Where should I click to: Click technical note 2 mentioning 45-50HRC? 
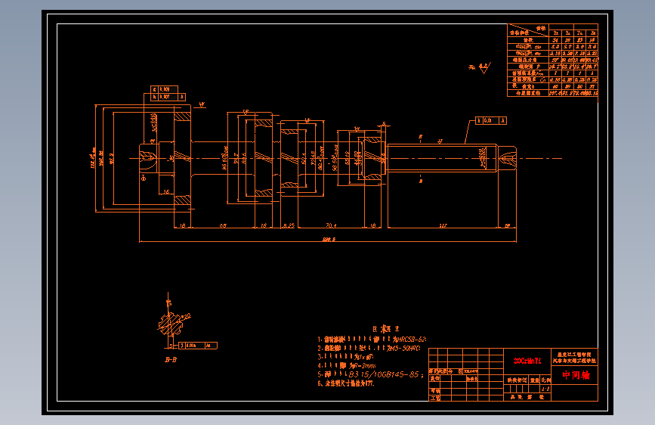369,348
